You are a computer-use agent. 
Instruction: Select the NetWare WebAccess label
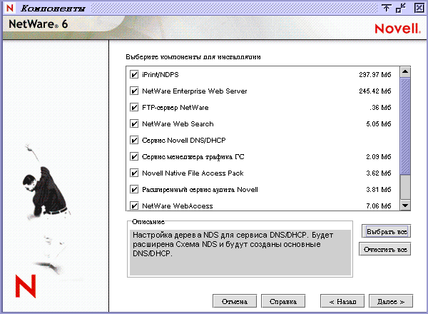click(178, 206)
